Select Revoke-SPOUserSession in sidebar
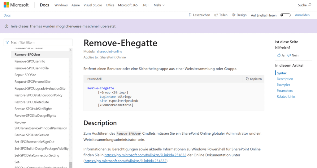The height and width of the screenshot is (168, 317). point(32,135)
